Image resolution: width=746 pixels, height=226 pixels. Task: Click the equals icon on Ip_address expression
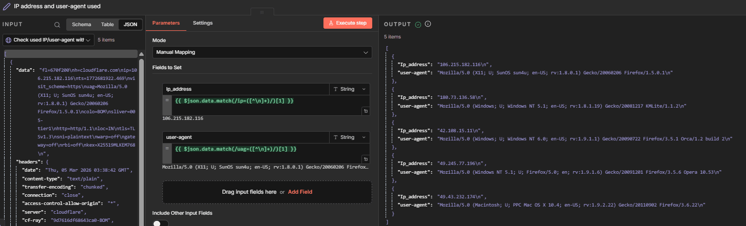coord(167,100)
